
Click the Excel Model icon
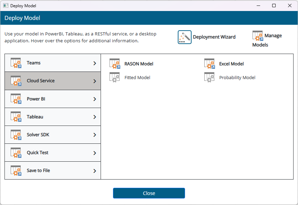(x=209, y=64)
